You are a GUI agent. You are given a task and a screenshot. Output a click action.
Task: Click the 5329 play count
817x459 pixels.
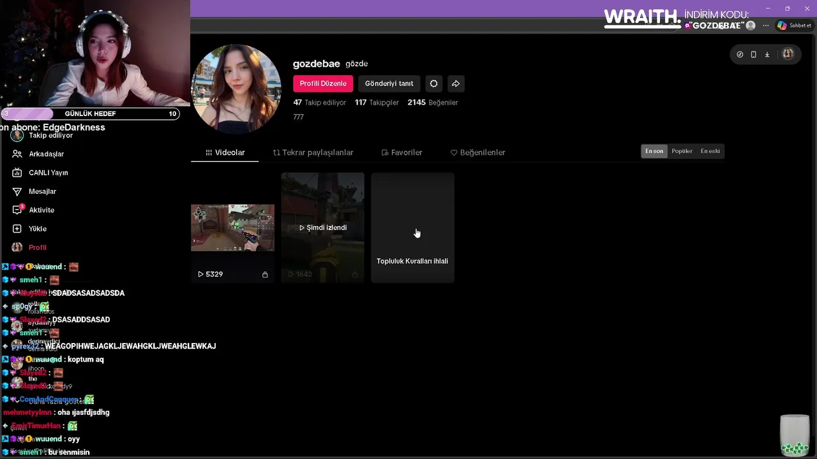click(x=210, y=274)
